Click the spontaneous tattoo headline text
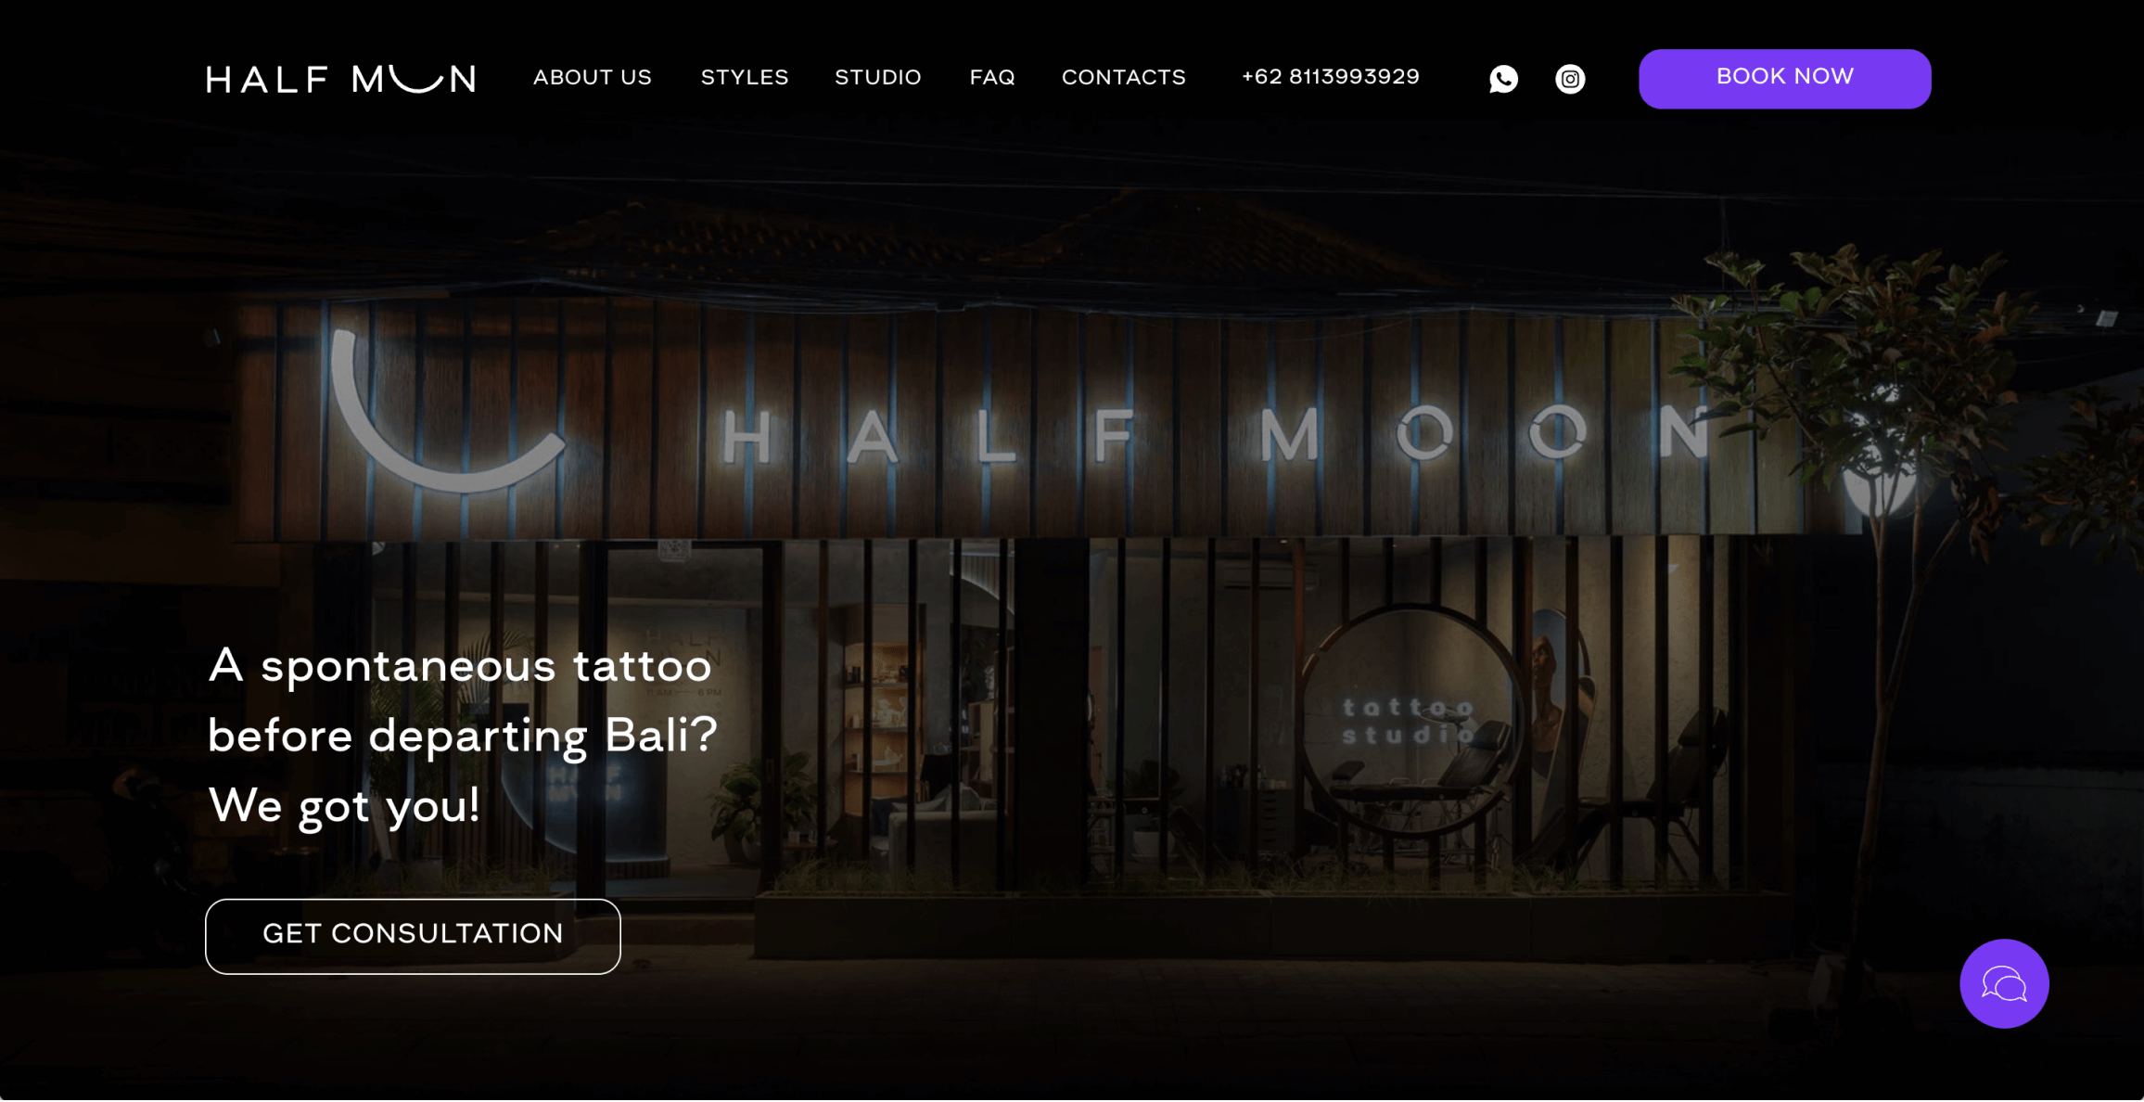2144x1102 pixels. (462, 736)
